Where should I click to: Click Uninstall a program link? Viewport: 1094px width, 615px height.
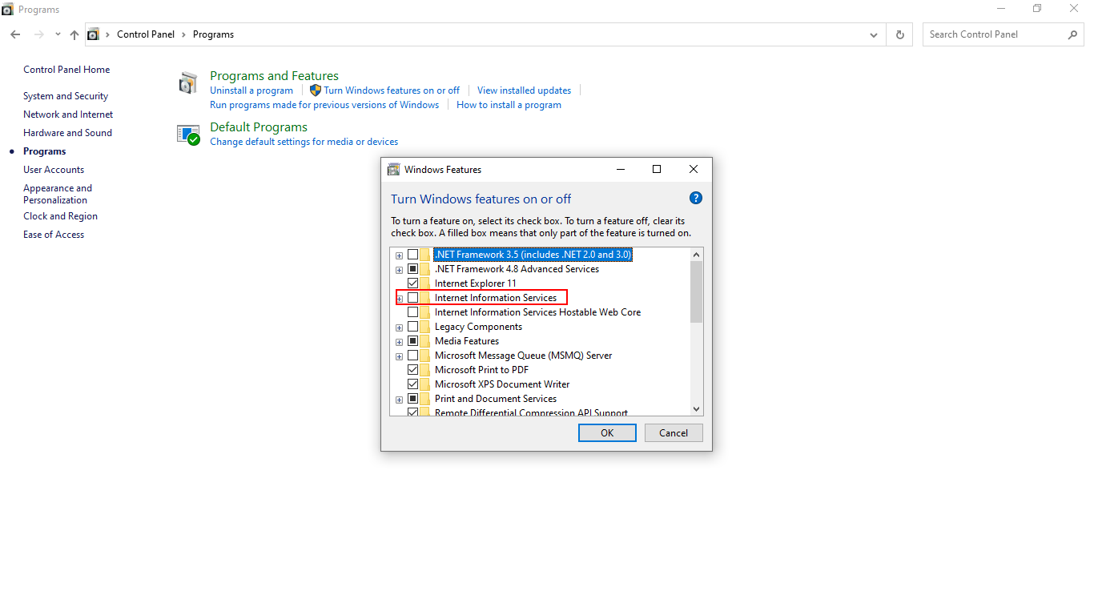[x=251, y=90]
